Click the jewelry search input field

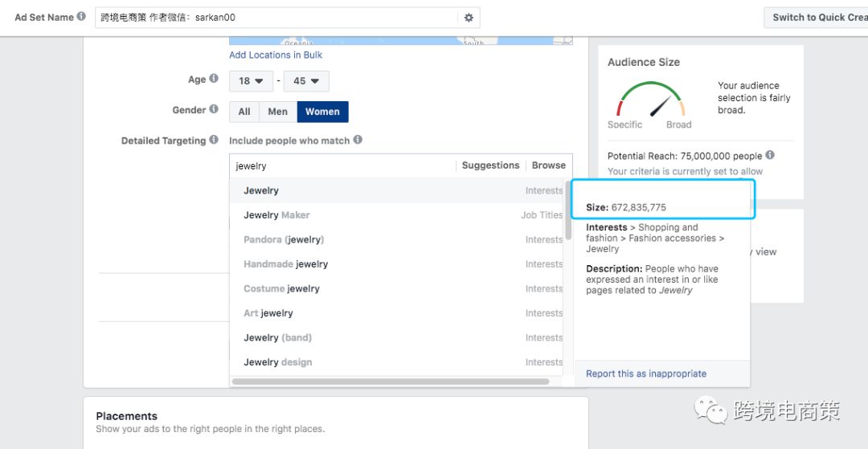pos(342,166)
